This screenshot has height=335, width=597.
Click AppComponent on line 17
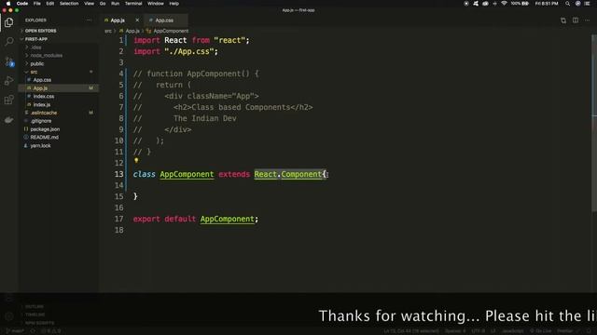tap(228, 220)
